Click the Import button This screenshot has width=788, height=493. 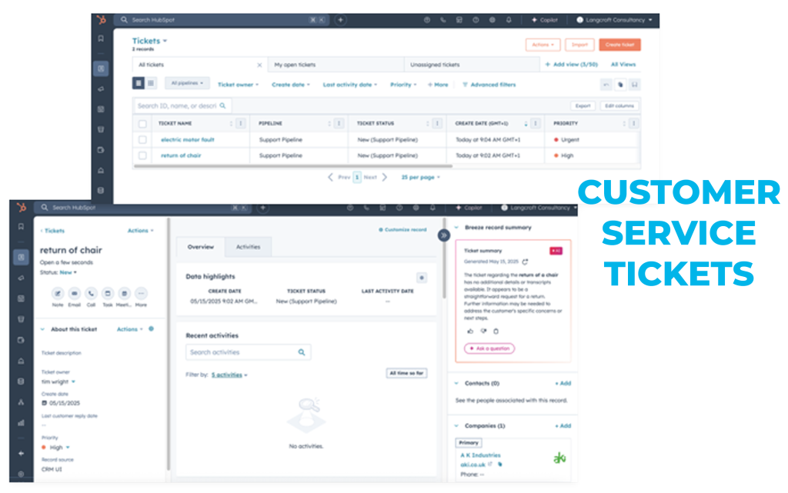coord(579,45)
